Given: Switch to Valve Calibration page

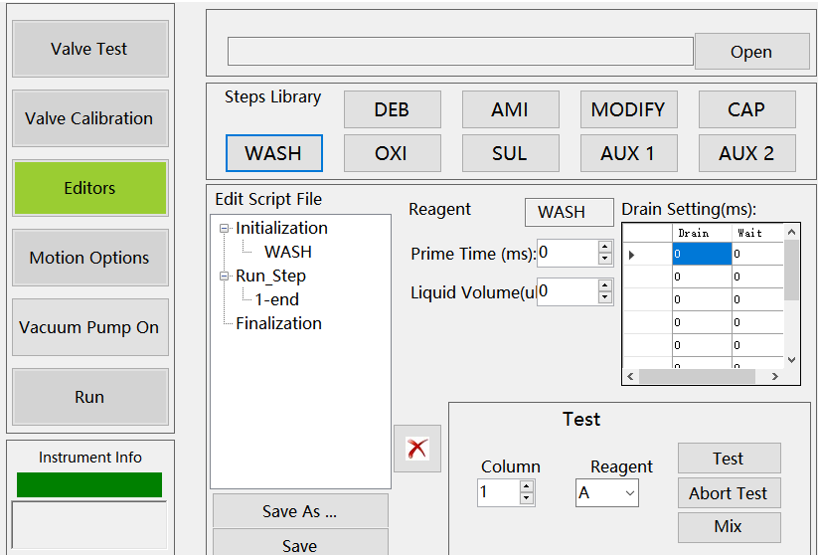Looking at the screenshot, I should click(x=89, y=118).
